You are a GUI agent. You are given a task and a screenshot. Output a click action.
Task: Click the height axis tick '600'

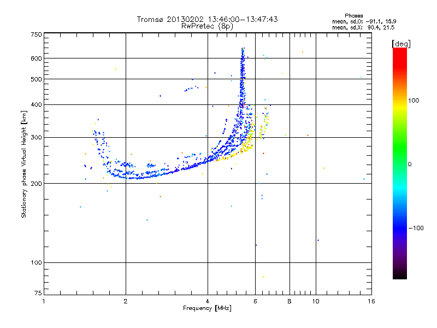36,58
